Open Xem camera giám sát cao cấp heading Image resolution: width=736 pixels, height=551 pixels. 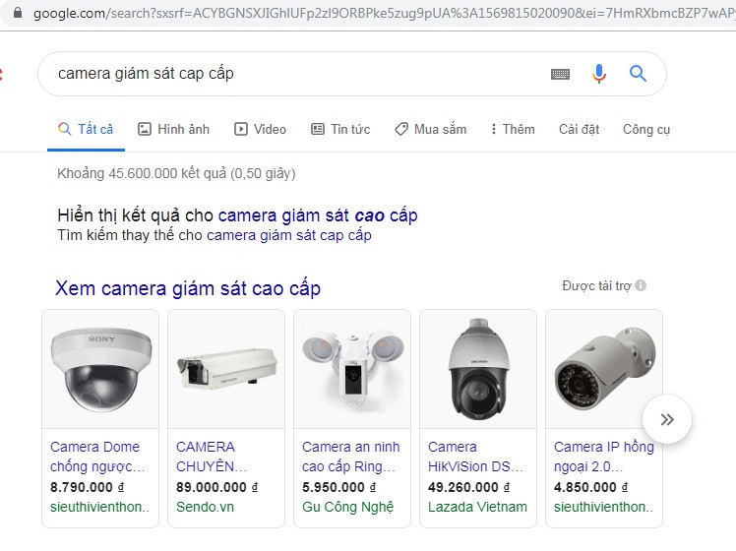[188, 288]
